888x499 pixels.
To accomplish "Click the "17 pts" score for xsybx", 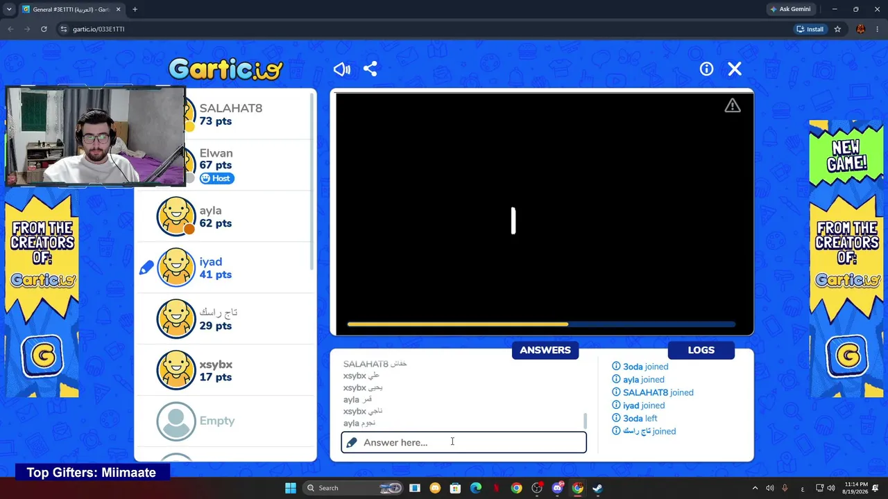I will pos(216,377).
